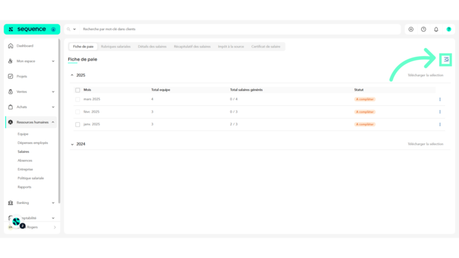Expand the Comptabilité chevron
This screenshot has width=459, height=258.
pos(53,218)
